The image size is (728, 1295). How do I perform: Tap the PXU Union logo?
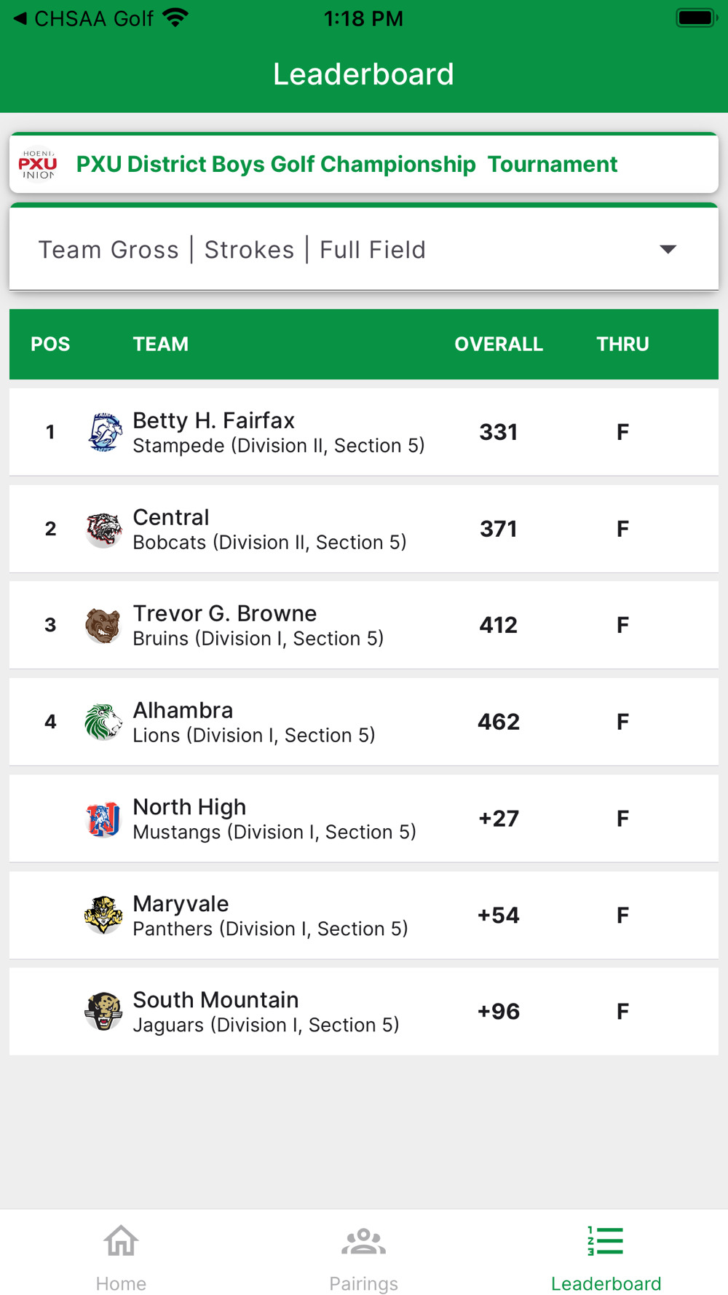(x=38, y=165)
